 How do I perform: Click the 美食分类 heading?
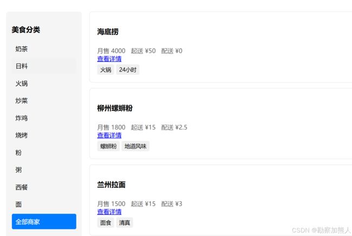26,30
